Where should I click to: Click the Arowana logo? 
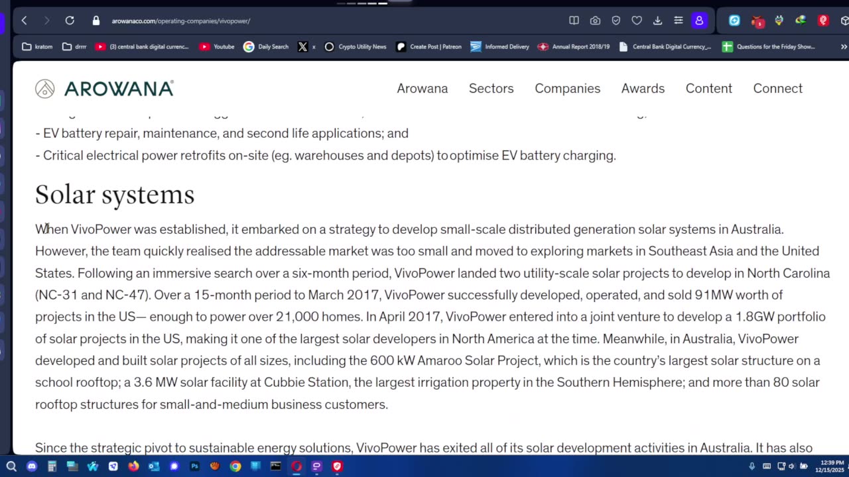(x=104, y=88)
